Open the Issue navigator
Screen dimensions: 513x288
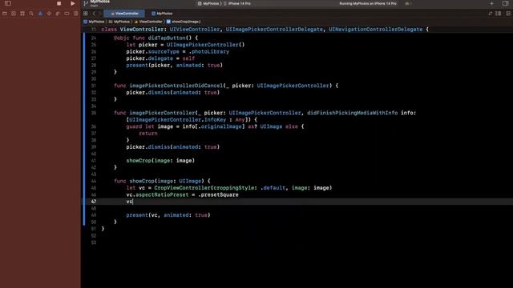click(x=40, y=14)
